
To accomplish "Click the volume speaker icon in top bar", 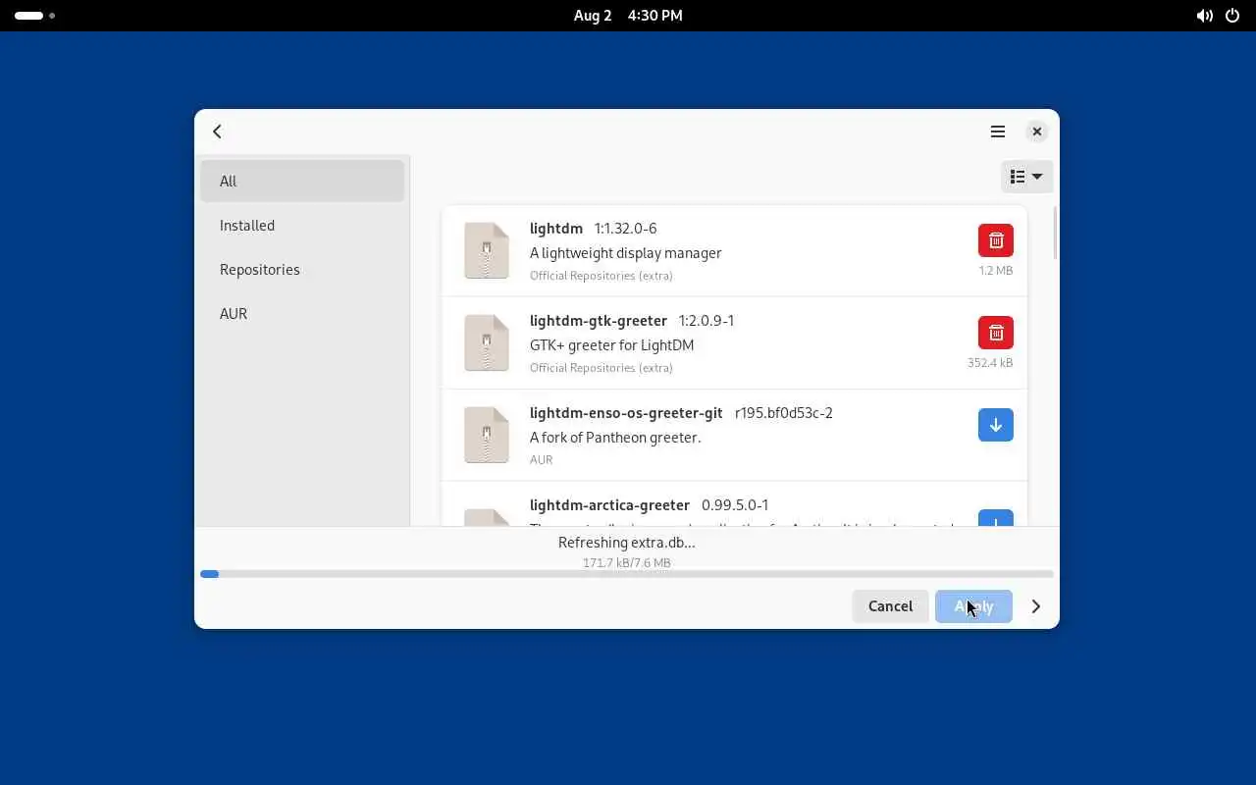I will [x=1204, y=16].
